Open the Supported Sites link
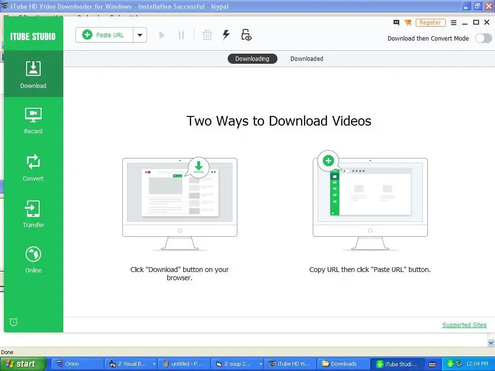The height and width of the screenshot is (371, 495). [464, 325]
